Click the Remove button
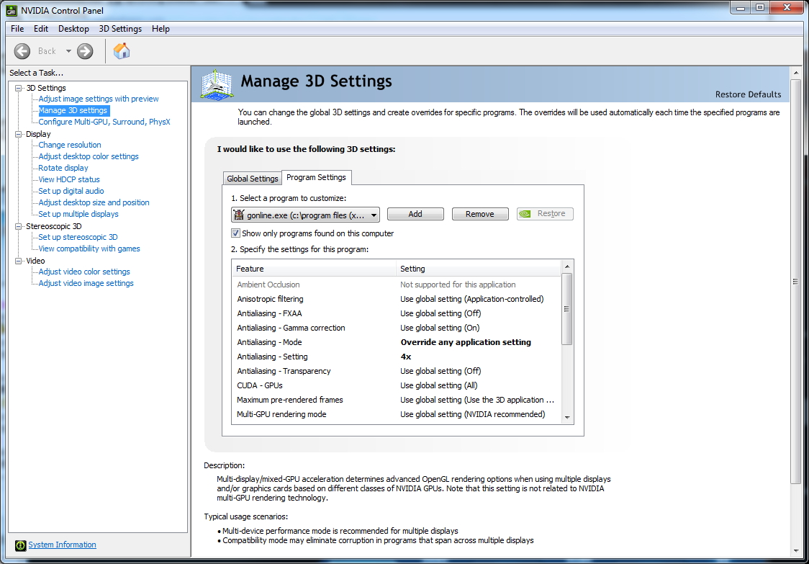The image size is (809, 564). tap(480, 214)
